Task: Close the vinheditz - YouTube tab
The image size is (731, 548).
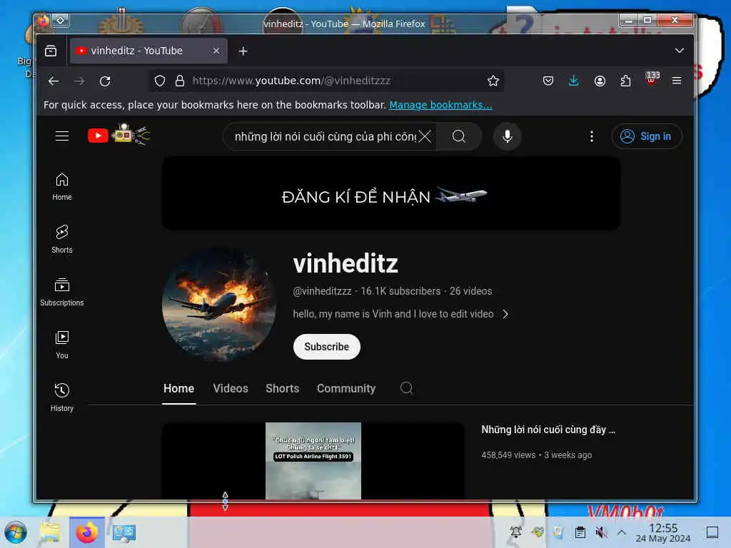Action: click(x=216, y=51)
